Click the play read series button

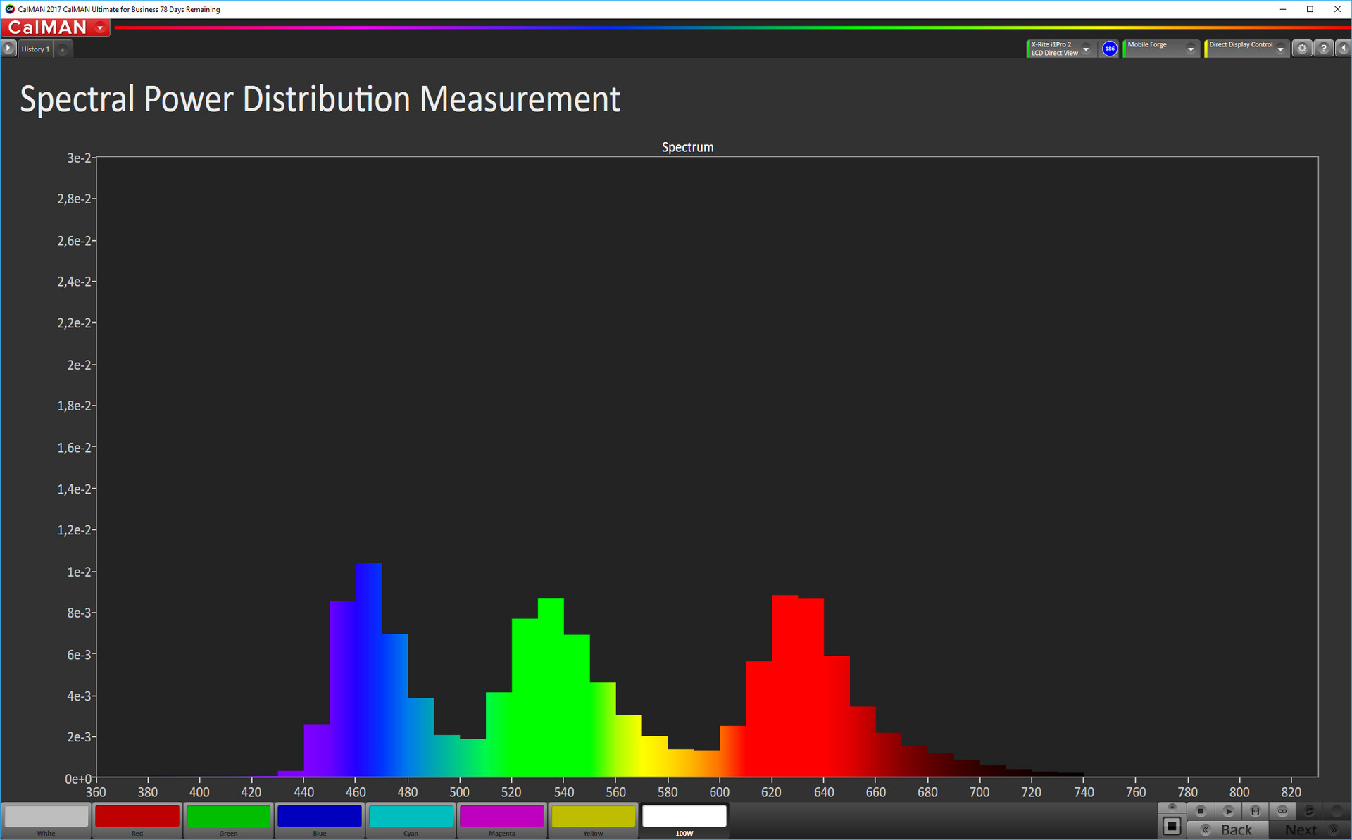[x=1228, y=811]
